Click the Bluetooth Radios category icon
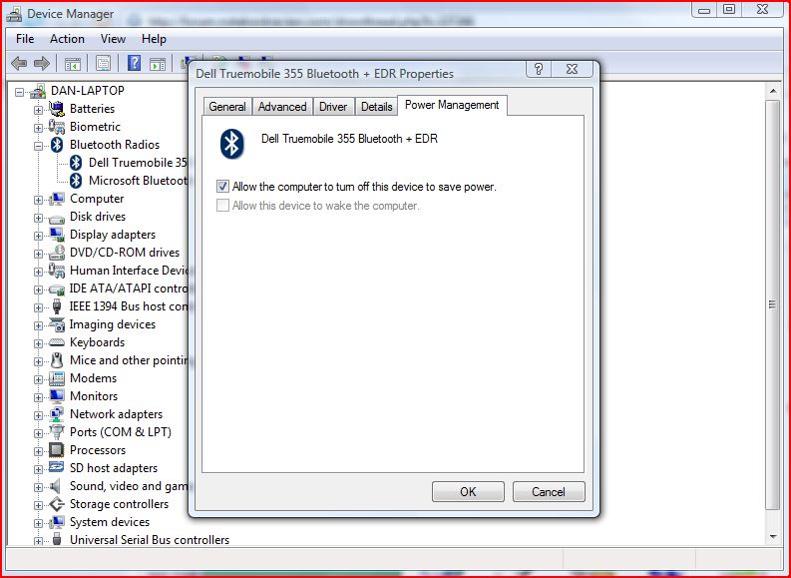This screenshot has height=578, width=791. [57, 145]
